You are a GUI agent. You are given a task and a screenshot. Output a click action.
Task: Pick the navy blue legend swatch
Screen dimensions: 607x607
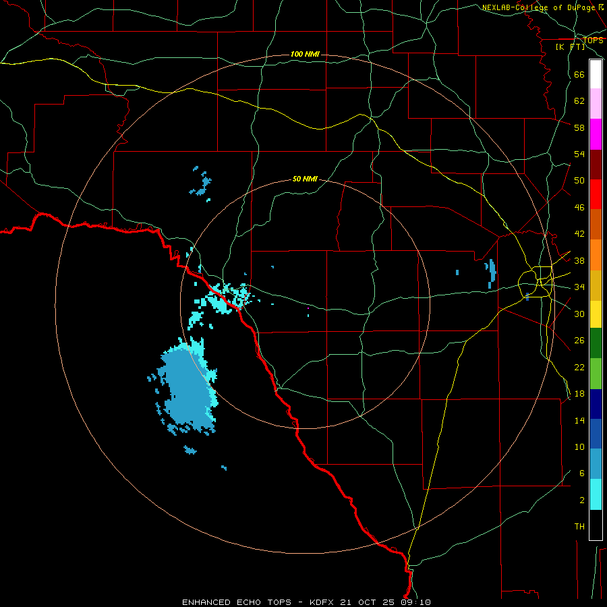click(x=596, y=404)
